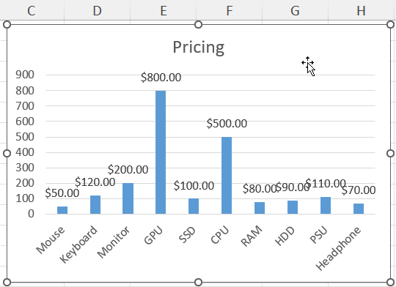Viewport: 396px width, 287px height.
Task: Click the 900 value axis label
Action: (x=25, y=75)
